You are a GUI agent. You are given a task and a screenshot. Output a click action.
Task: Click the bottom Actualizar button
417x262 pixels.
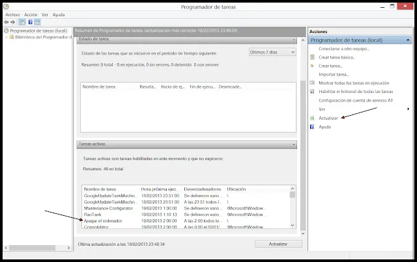tap(278, 244)
